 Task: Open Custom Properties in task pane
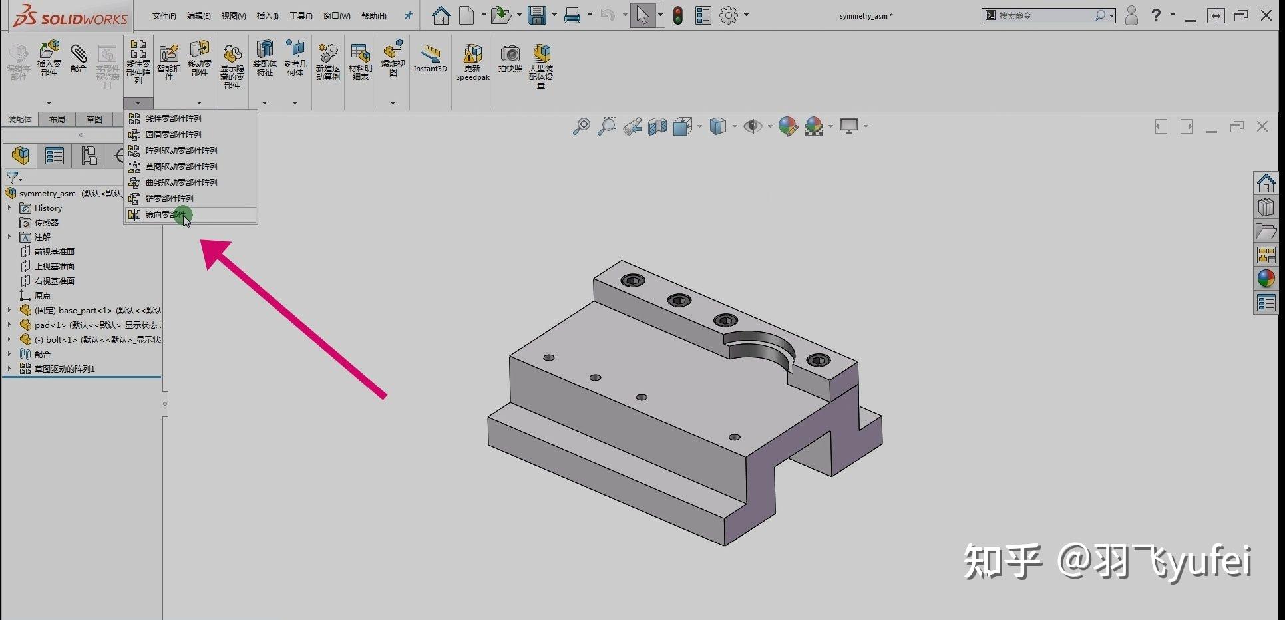coord(1266,303)
